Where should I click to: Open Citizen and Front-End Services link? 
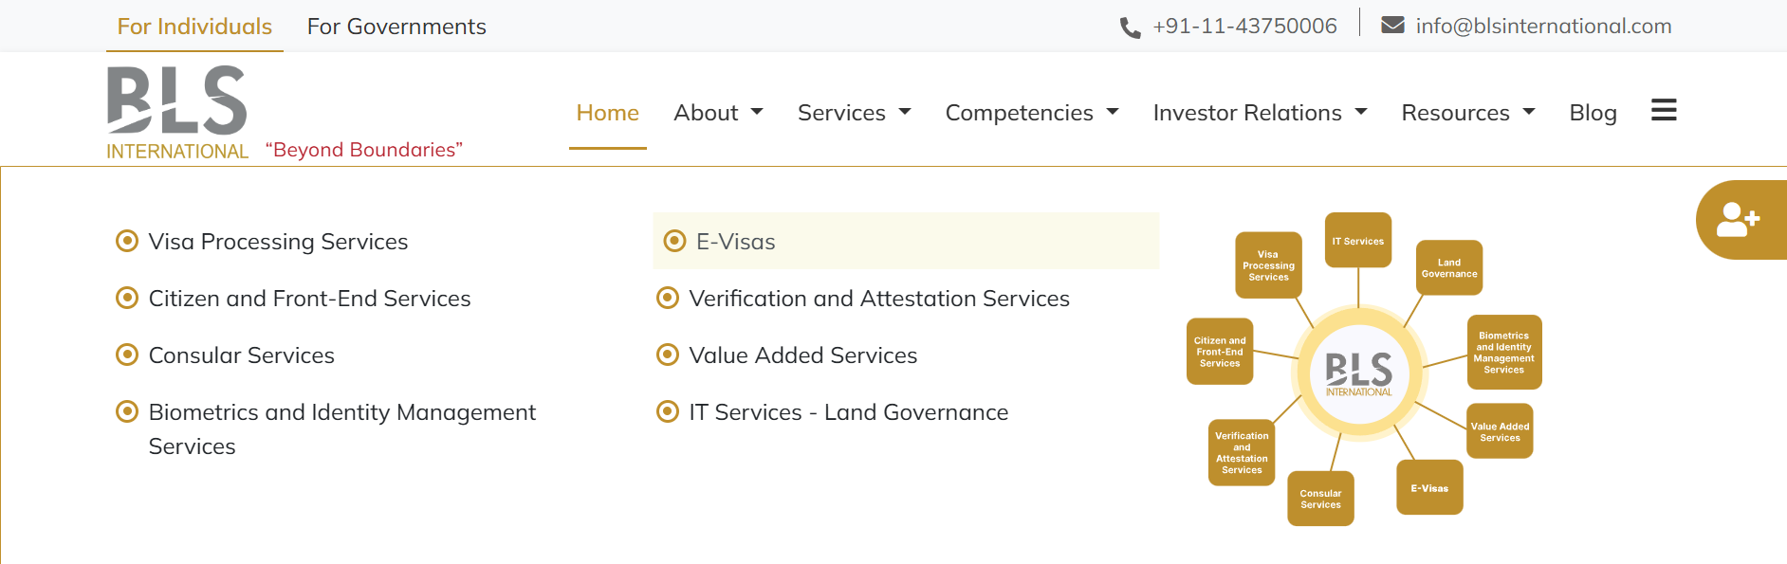pyautogui.click(x=309, y=299)
